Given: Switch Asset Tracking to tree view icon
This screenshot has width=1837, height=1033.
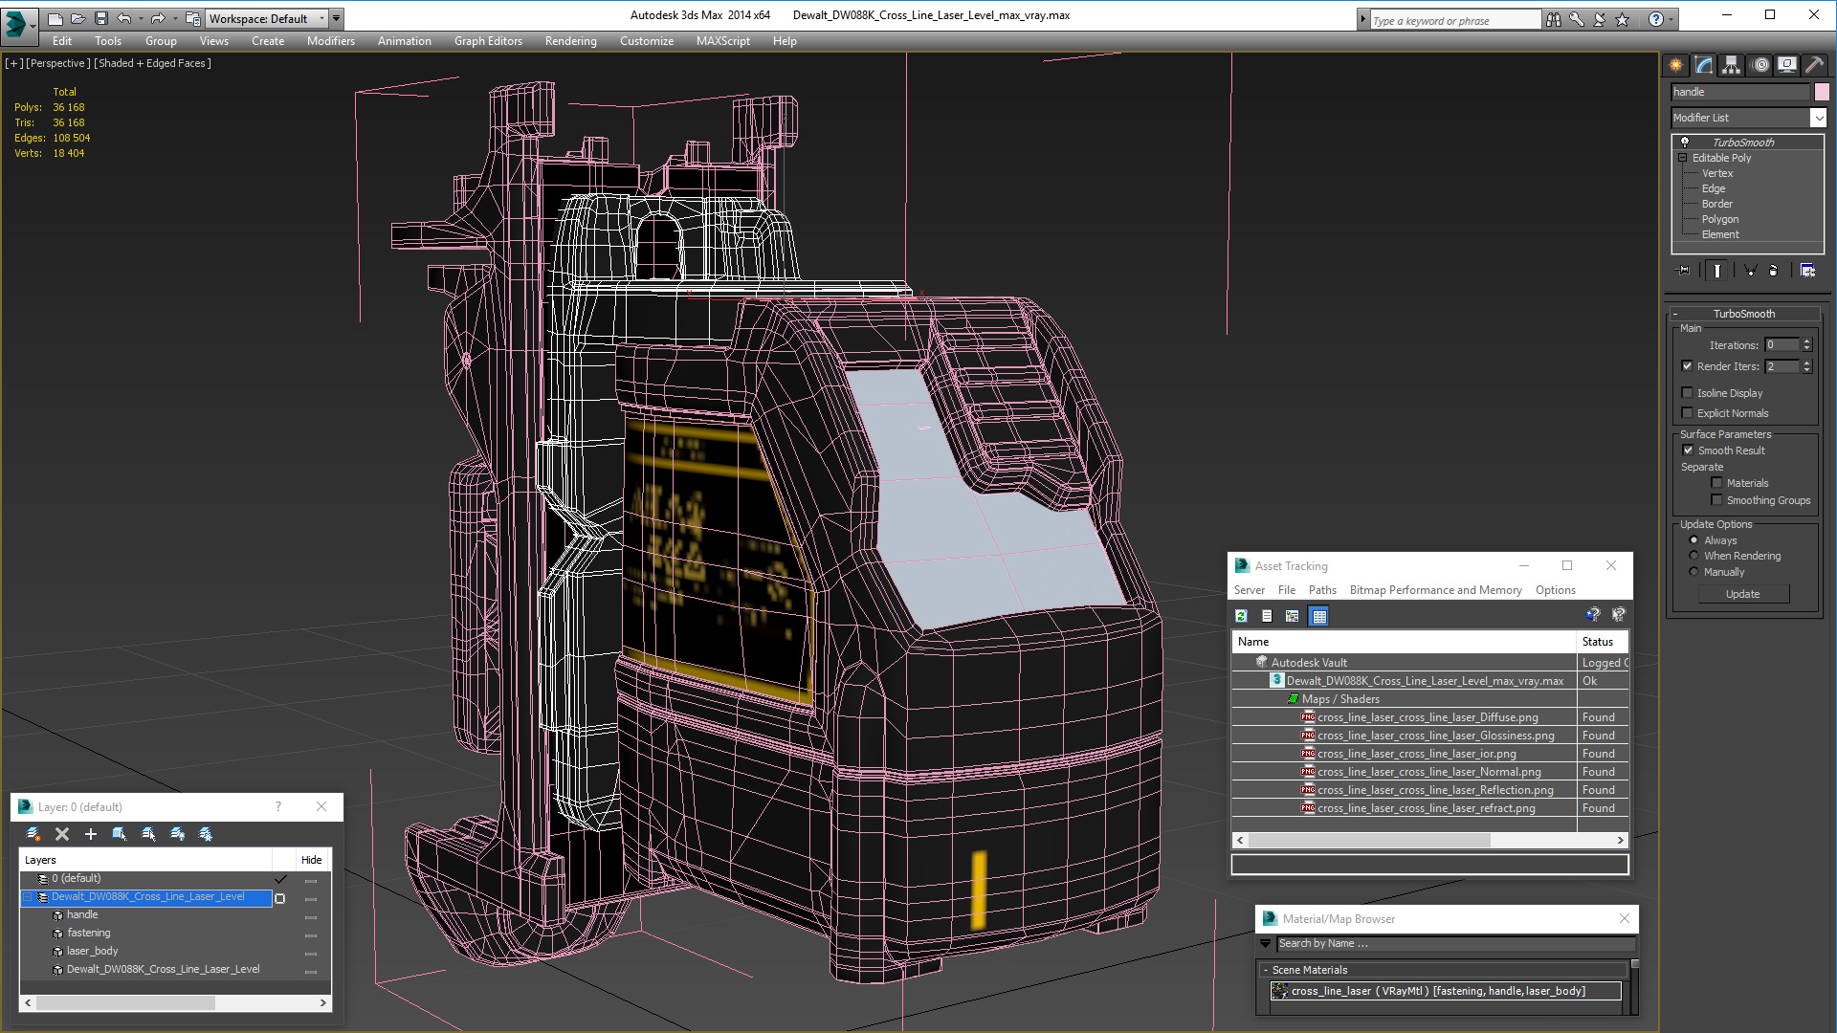Looking at the screenshot, I should 1293,616.
